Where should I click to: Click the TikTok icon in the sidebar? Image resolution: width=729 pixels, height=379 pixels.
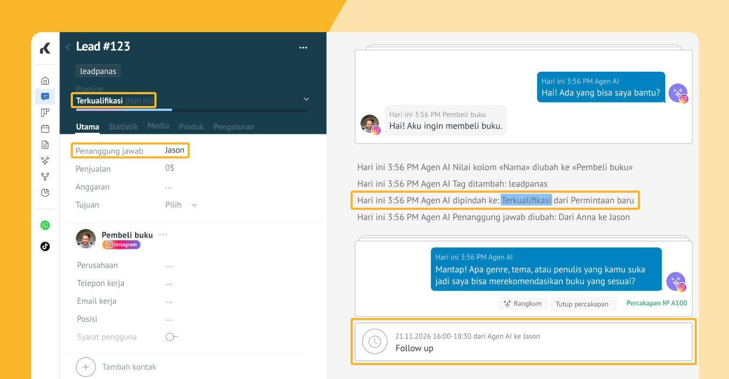click(x=45, y=246)
